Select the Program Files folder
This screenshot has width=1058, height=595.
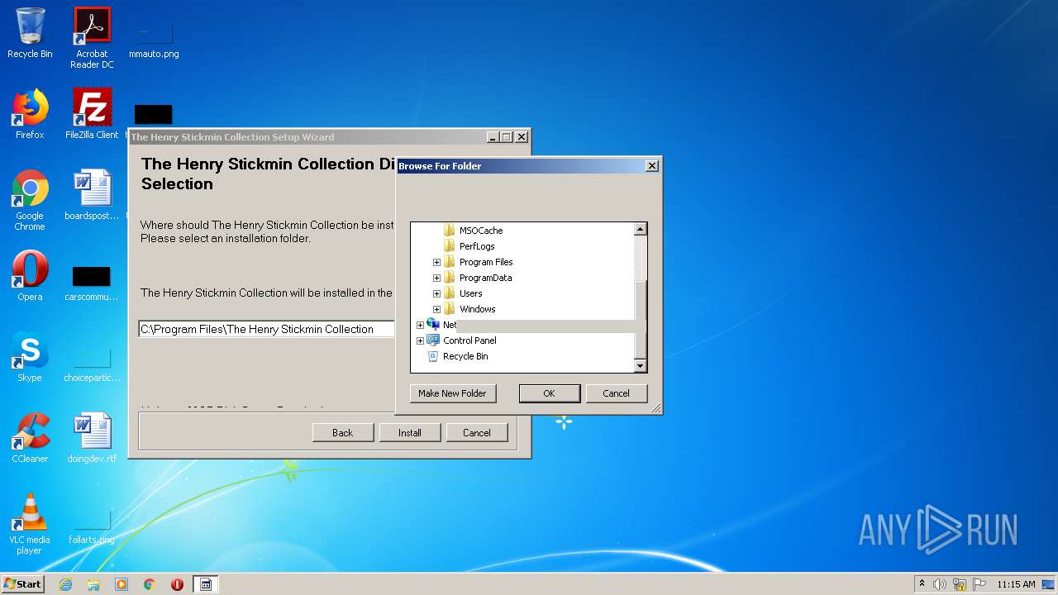pos(486,262)
